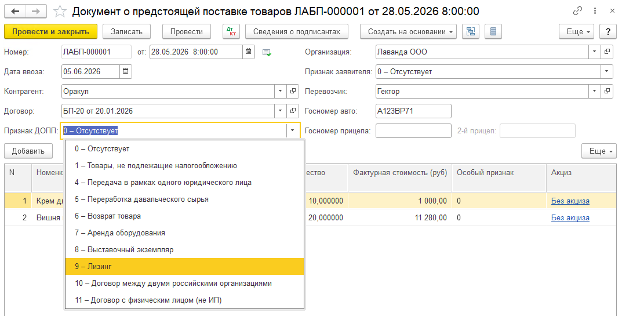Open the document structure icon
This screenshot has width=622, height=316.
tap(471, 32)
